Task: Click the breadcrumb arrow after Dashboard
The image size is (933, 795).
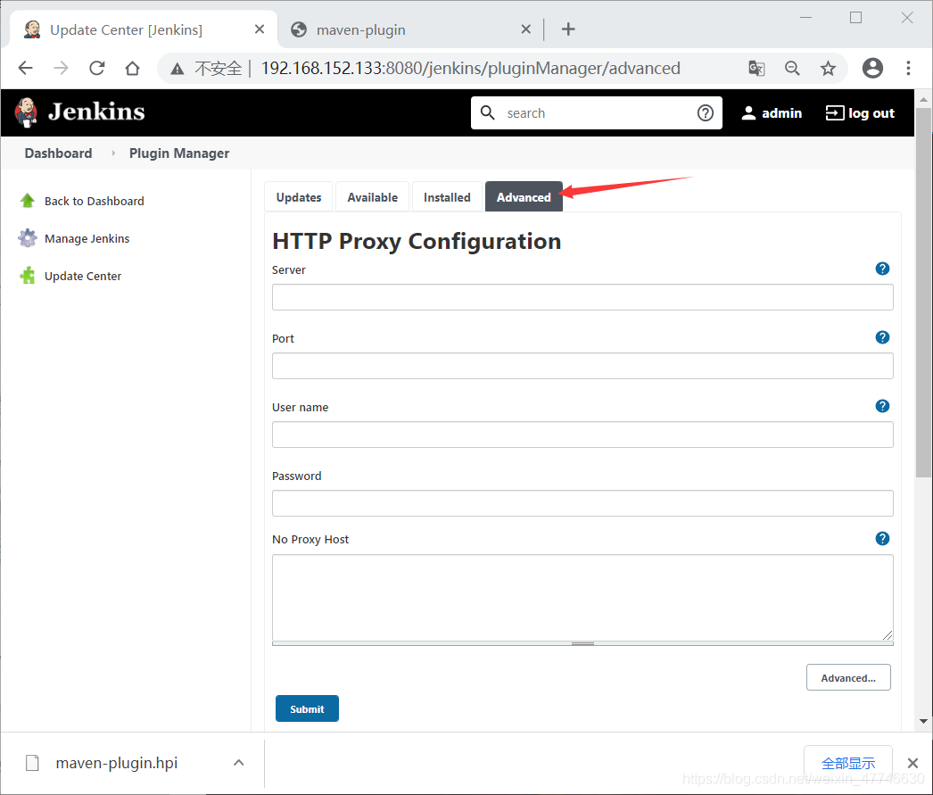Action: [113, 153]
